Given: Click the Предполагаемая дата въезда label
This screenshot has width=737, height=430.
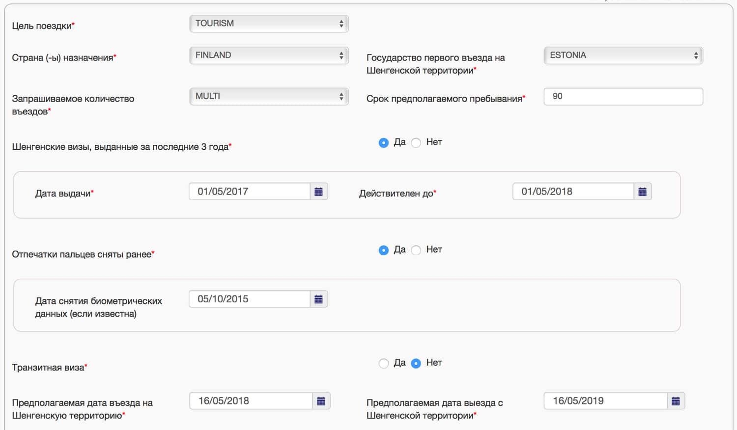Looking at the screenshot, I should 82,409.
